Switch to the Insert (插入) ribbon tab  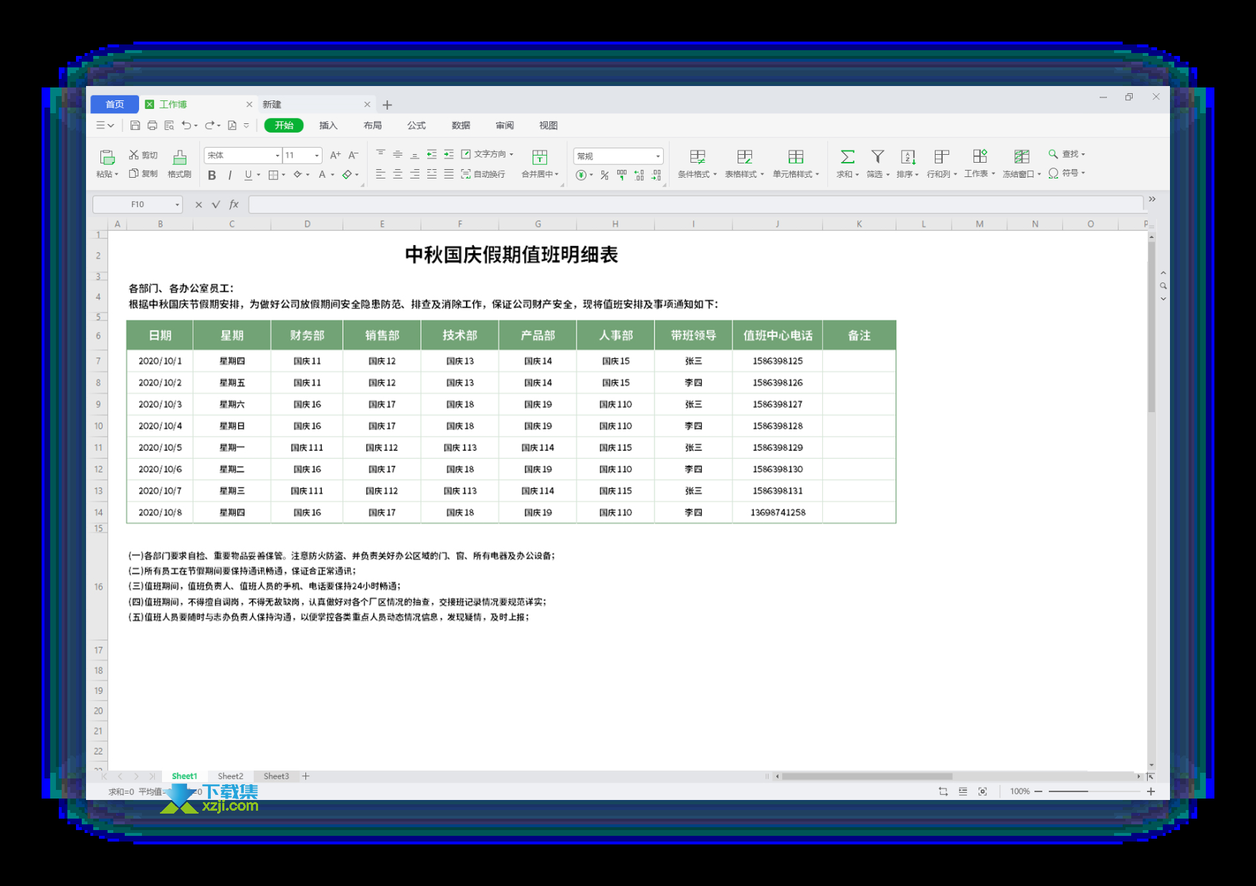(x=328, y=125)
